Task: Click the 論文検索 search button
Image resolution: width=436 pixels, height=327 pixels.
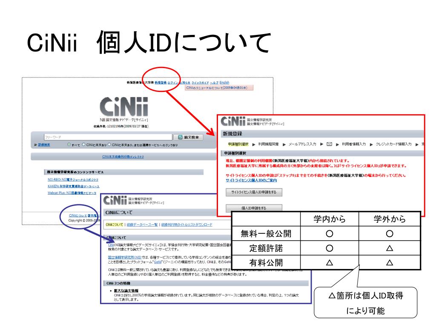Action: pyautogui.click(x=188, y=137)
